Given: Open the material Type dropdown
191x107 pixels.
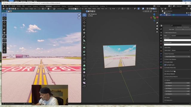Looking at the screenshot, I should pyautogui.click(x=181, y=36).
